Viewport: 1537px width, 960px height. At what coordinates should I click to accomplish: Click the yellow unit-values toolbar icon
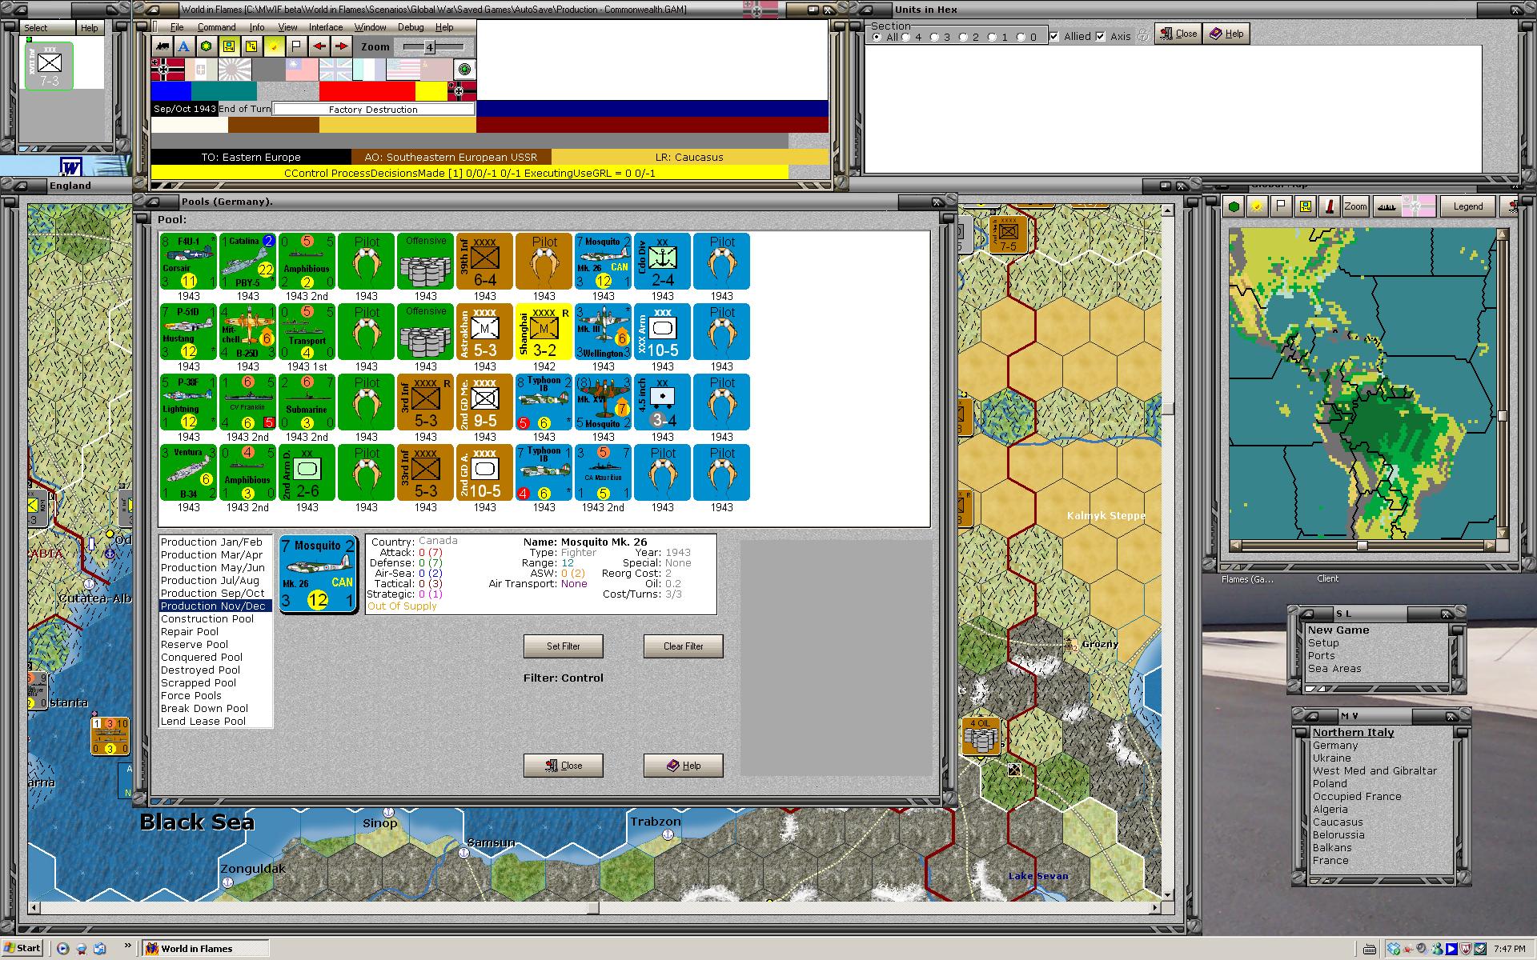coord(251,46)
